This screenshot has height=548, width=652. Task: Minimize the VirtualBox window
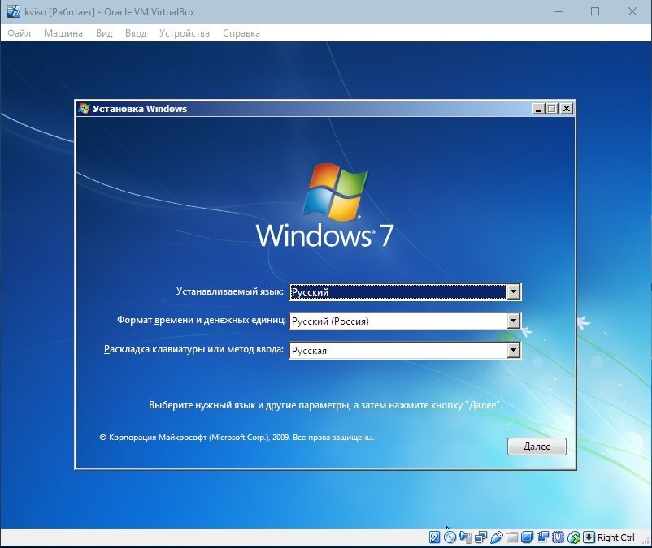559,11
